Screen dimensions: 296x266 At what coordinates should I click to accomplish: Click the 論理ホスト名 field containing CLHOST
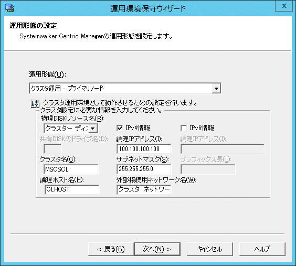tap(72, 189)
